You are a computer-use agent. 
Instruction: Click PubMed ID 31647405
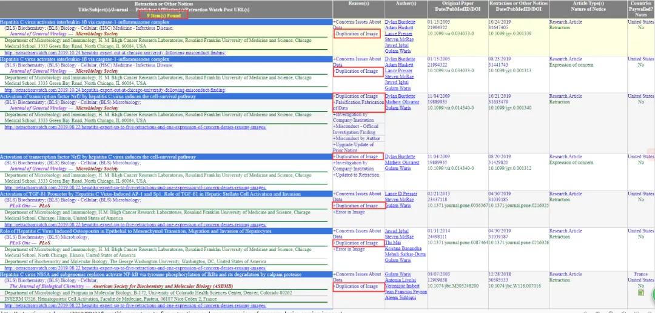[499, 27]
